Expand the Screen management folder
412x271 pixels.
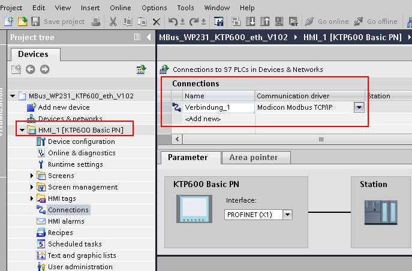32,187
